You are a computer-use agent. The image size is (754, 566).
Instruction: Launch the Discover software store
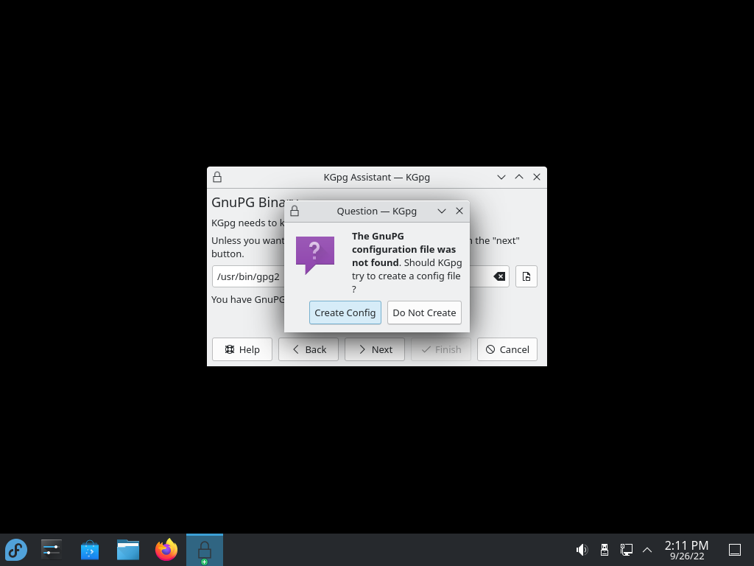coord(89,550)
